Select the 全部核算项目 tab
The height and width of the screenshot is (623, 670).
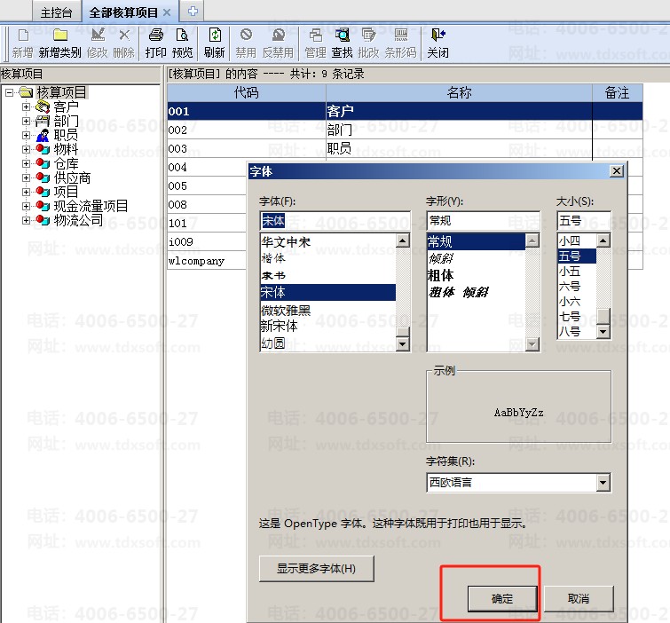(123, 12)
